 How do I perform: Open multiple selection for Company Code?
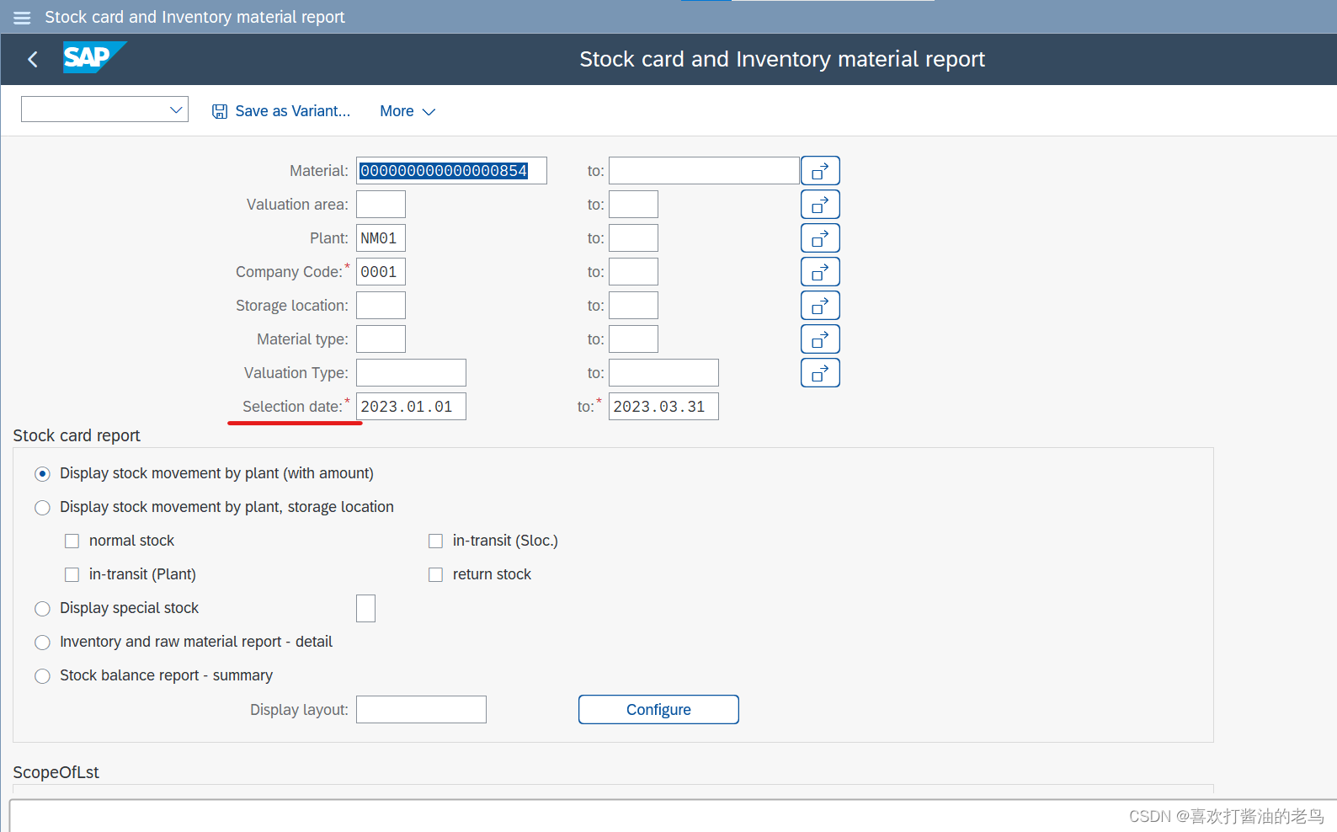pos(820,272)
